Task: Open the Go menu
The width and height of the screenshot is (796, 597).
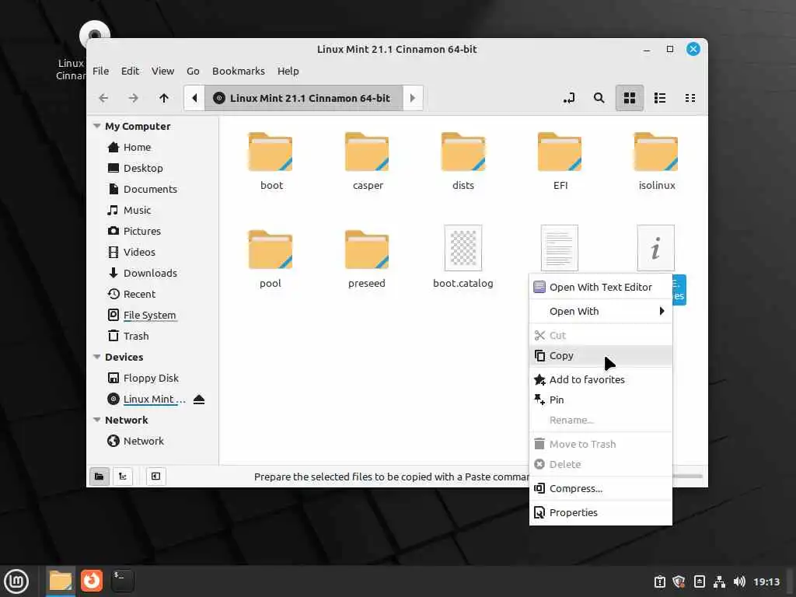Action: click(x=193, y=71)
